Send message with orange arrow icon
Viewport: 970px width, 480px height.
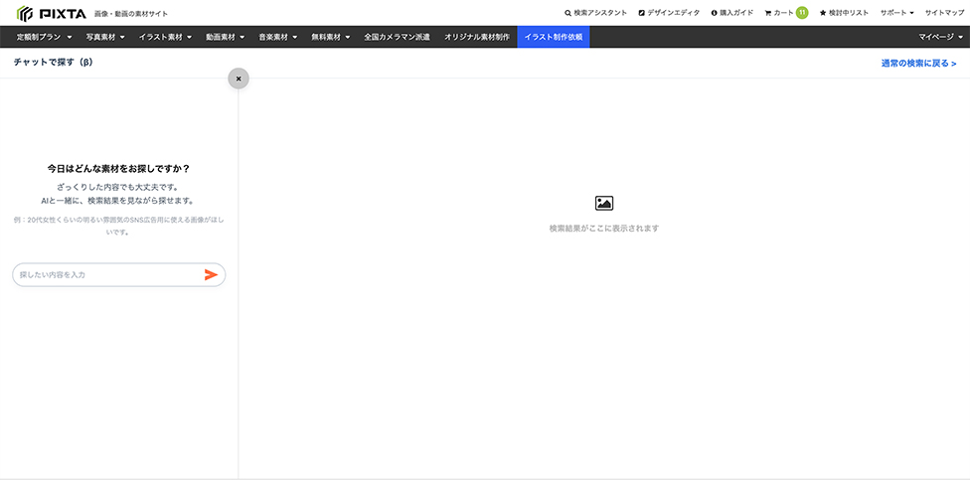(x=211, y=274)
